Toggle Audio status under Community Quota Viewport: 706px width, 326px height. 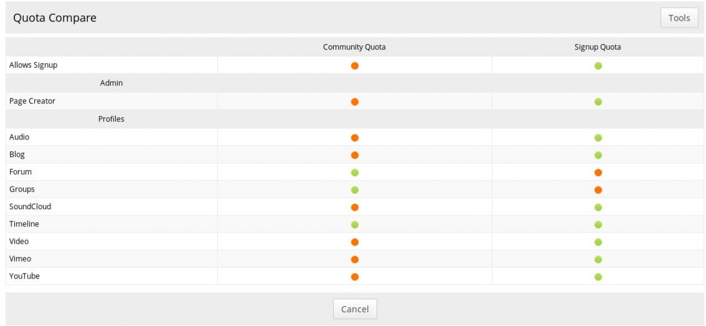click(x=355, y=138)
